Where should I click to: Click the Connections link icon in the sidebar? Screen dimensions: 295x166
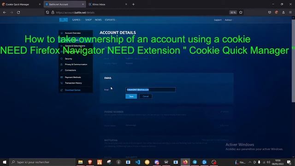click(x=61, y=70)
